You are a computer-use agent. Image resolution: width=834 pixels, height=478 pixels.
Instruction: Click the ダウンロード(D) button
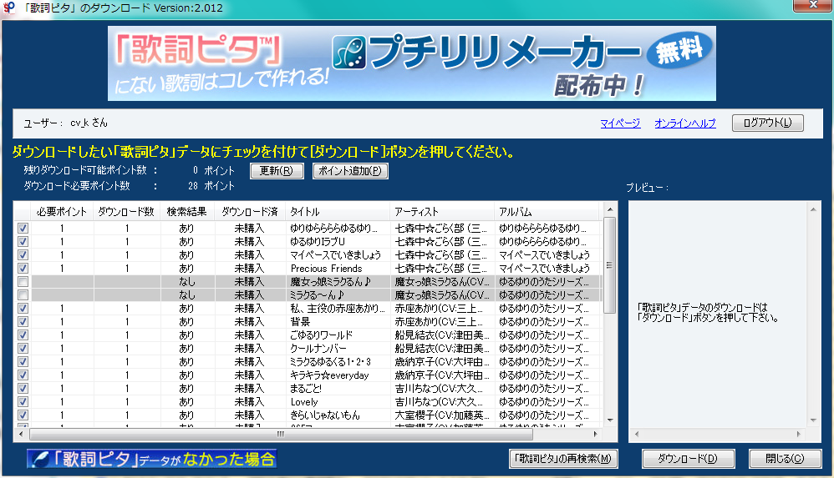coord(689,459)
